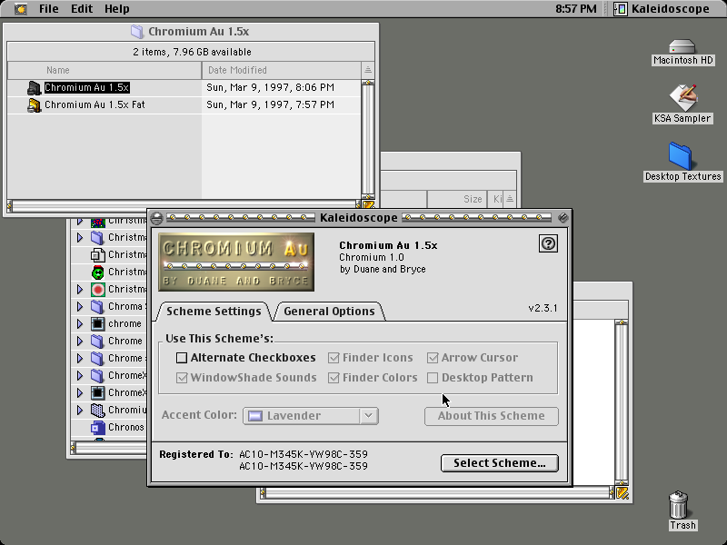Image resolution: width=727 pixels, height=545 pixels.
Task: Open the File menu
Action: 48,9
